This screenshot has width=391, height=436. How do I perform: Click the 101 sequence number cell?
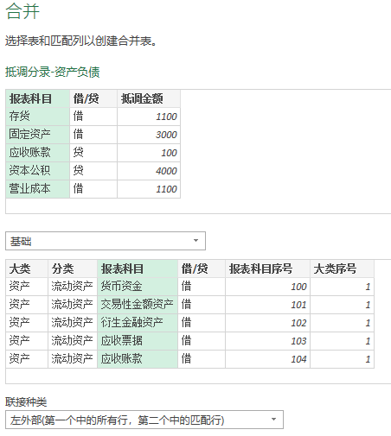point(267,305)
